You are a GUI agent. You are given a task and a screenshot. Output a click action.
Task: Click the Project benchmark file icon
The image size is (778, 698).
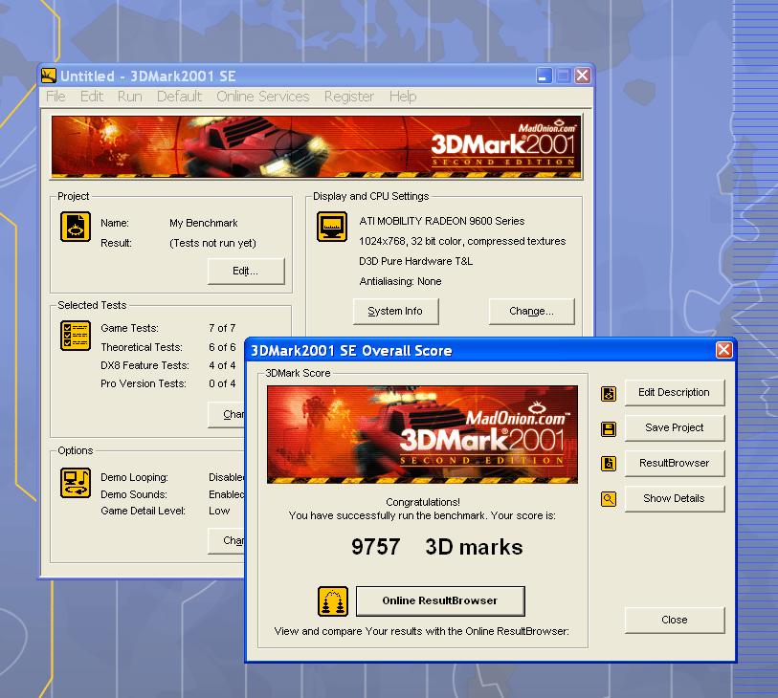76,227
